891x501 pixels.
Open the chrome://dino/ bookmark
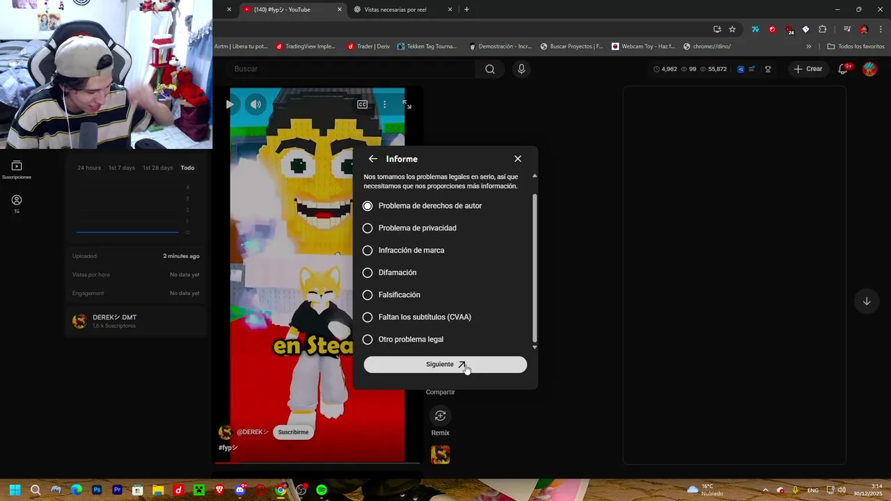[x=707, y=47]
